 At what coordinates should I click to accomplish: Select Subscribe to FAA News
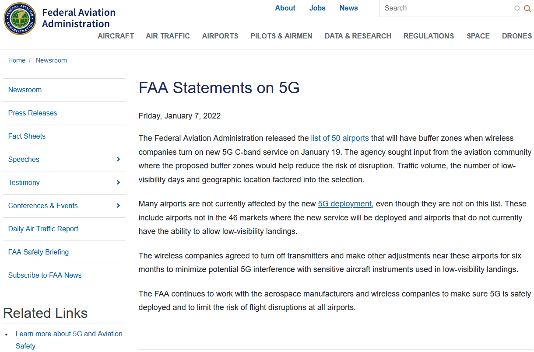point(45,275)
